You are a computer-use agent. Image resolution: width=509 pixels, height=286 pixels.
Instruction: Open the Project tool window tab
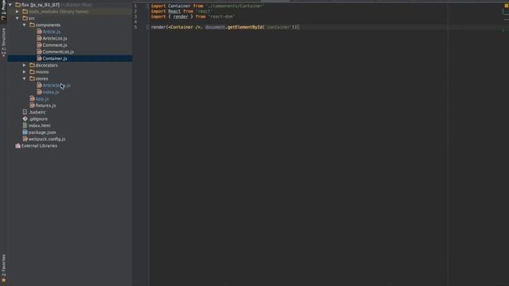3,10
